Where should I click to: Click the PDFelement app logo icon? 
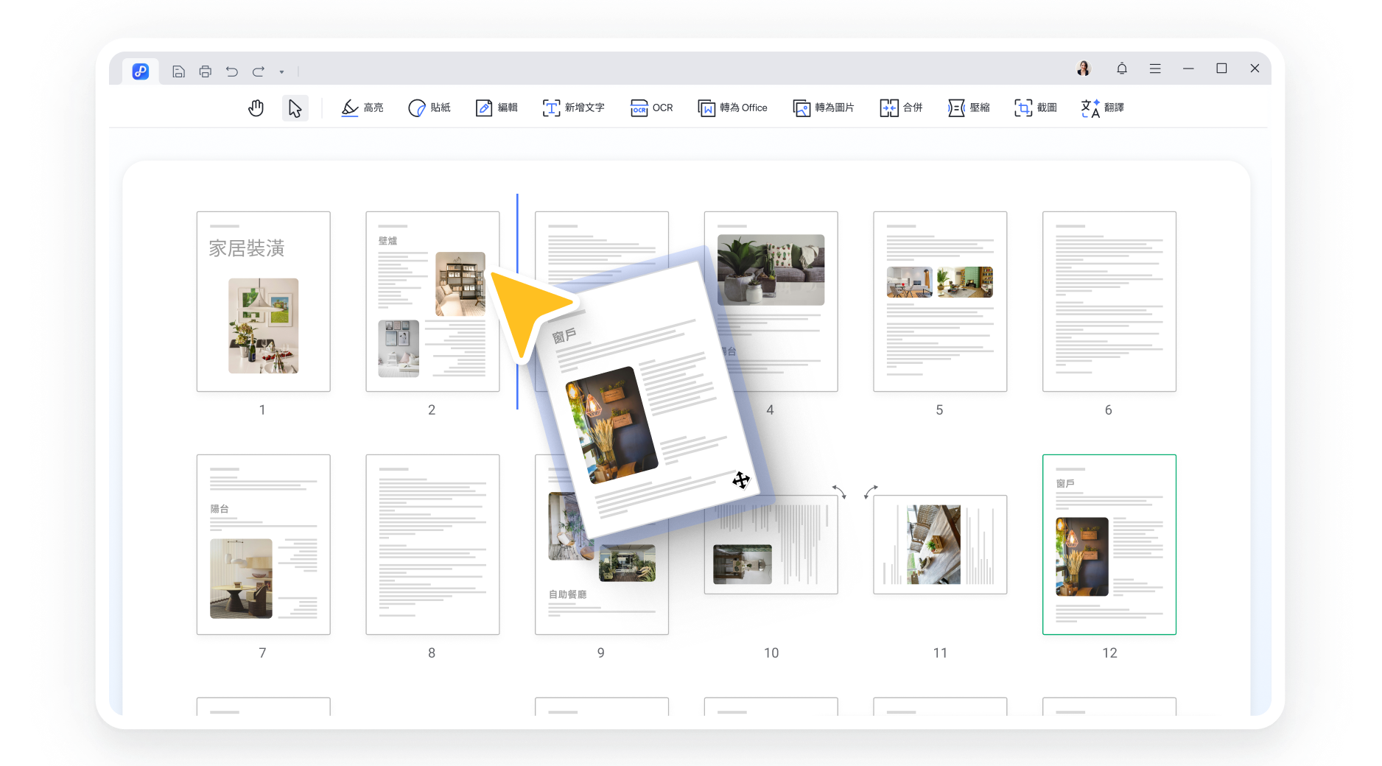click(x=141, y=71)
